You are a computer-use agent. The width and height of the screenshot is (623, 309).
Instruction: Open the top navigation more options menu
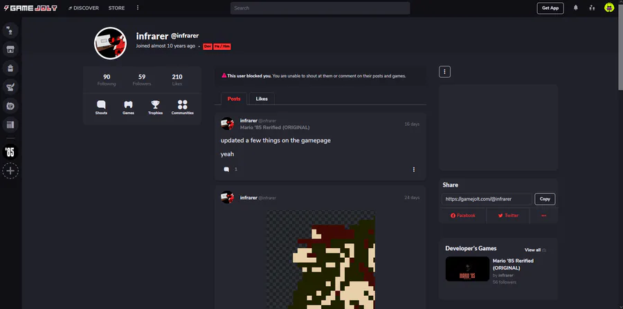(x=138, y=8)
